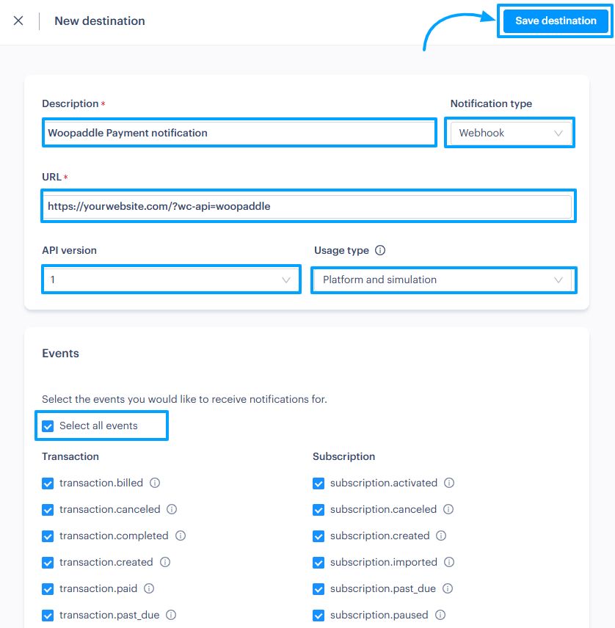Open info icon for subscription.activated
This screenshot has height=628, width=615.
(x=449, y=483)
